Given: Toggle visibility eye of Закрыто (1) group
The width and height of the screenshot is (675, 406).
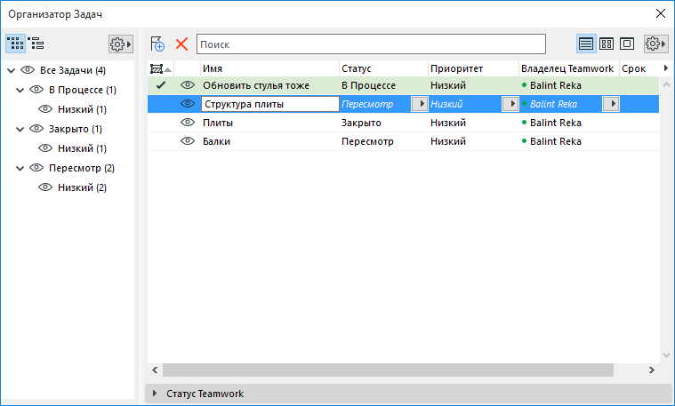Looking at the screenshot, I should click(x=36, y=129).
